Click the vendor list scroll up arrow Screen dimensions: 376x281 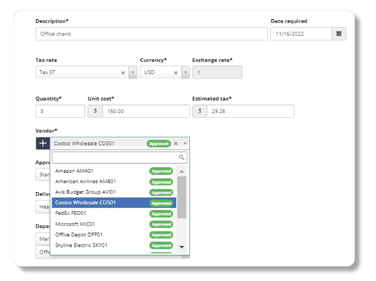(x=182, y=171)
